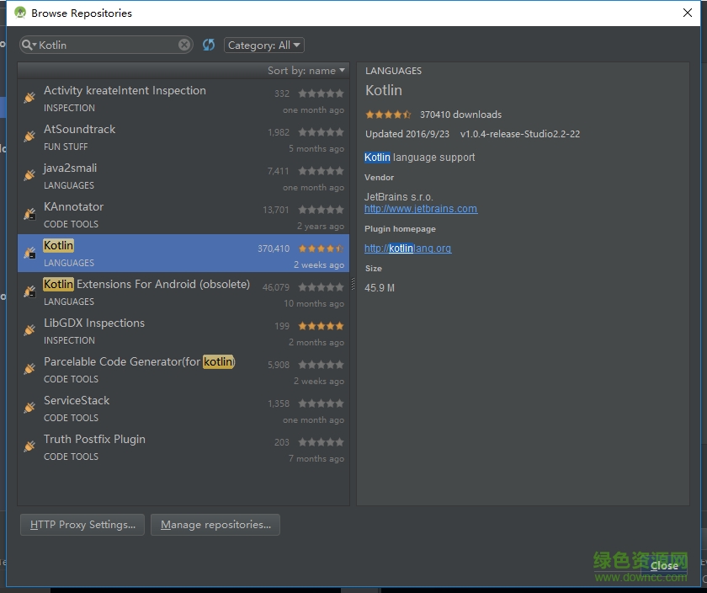Open Manage repositories dialog
The image size is (707, 593).
(215, 525)
